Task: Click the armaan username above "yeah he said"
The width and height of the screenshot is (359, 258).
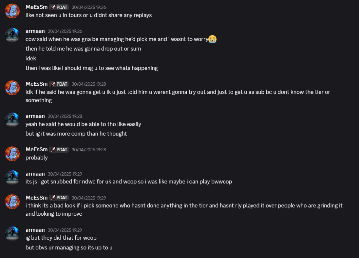Action: 35,116
